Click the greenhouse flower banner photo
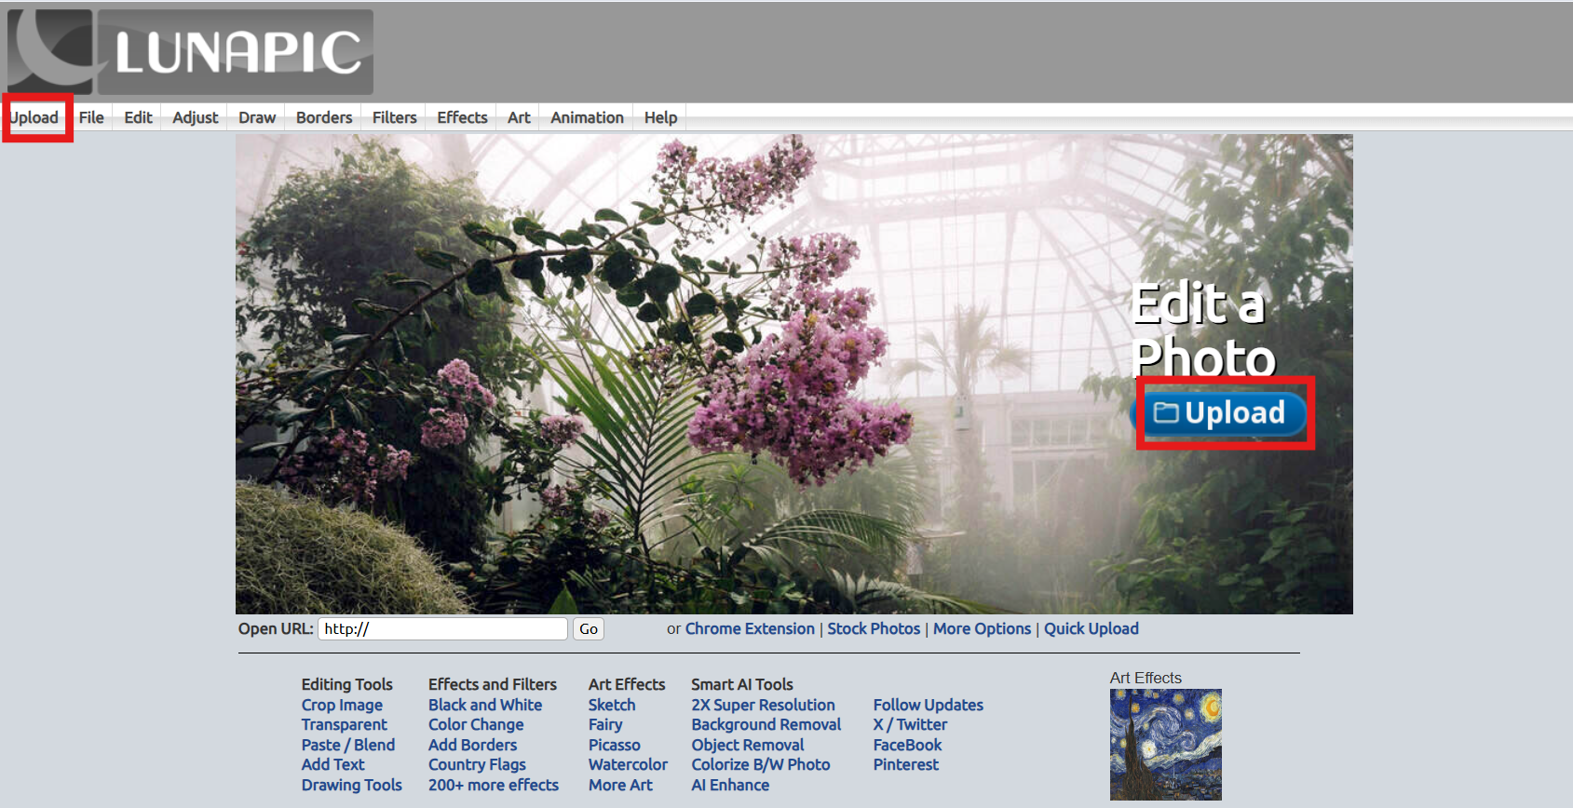Image resolution: width=1573 pixels, height=808 pixels. (x=794, y=374)
